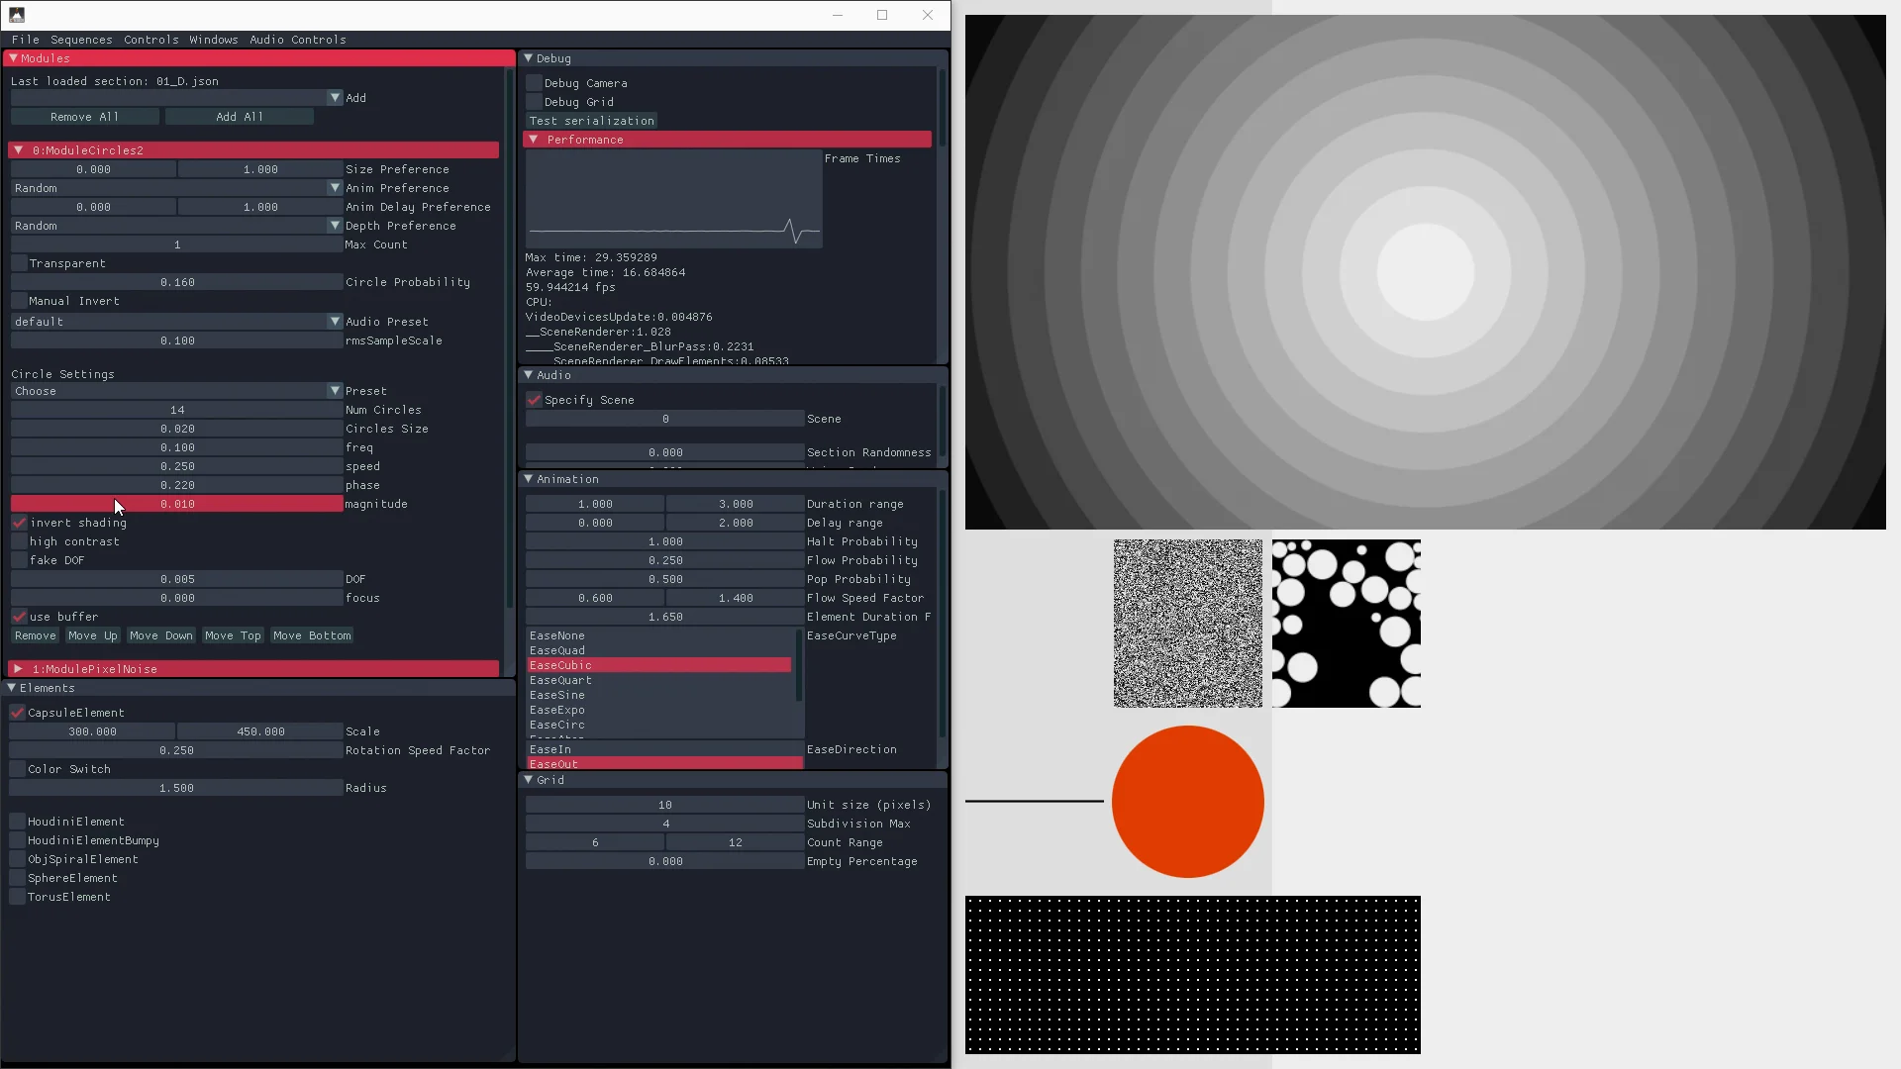Collapse the 0:ModuleCircles2 section
Image resolution: width=1901 pixels, height=1069 pixels.
click(x=18, y=150)
